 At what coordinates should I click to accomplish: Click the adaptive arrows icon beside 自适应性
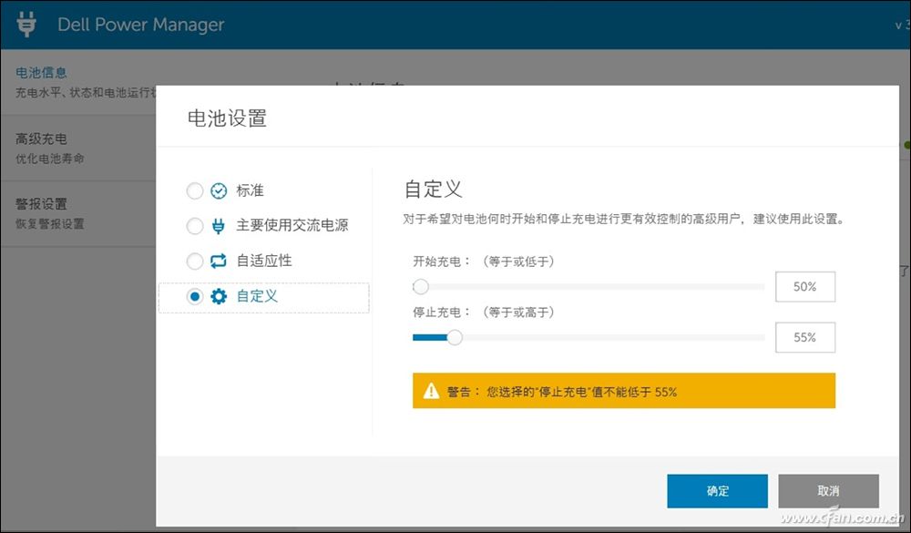click(219, 261)
